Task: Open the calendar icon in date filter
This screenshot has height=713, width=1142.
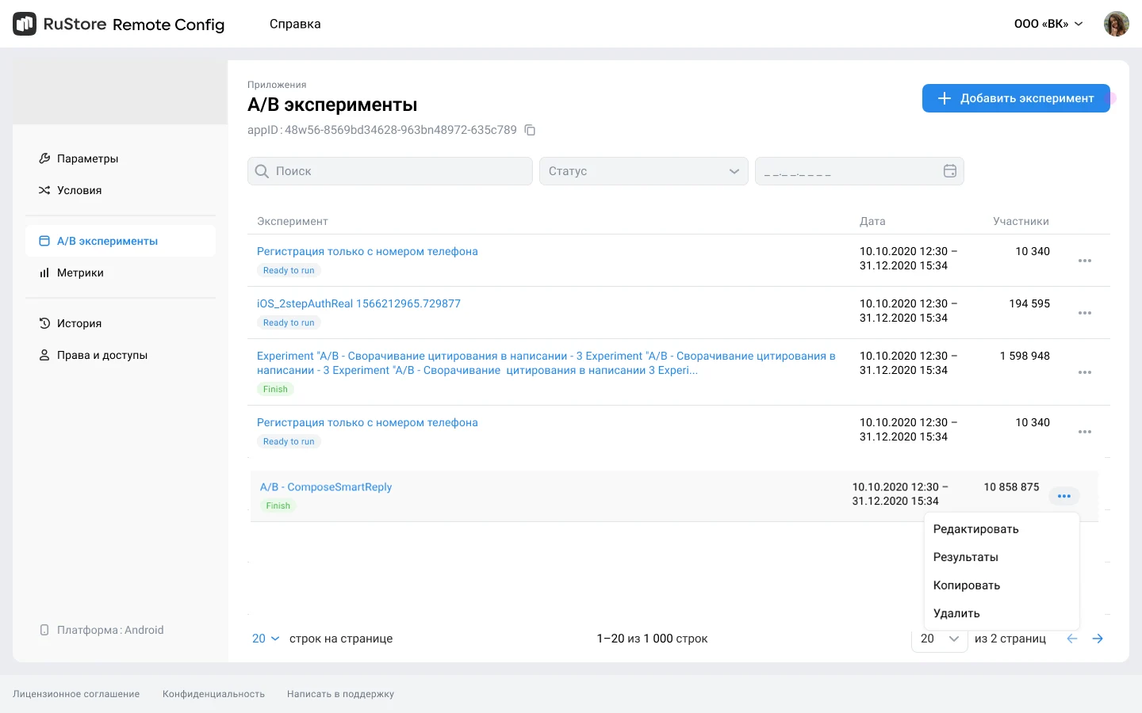Action: [x=949, y=171]
